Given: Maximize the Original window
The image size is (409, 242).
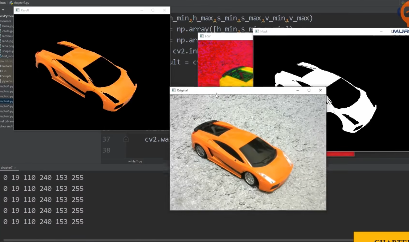Looking at the screenshot, I should (x=309, y=90).
